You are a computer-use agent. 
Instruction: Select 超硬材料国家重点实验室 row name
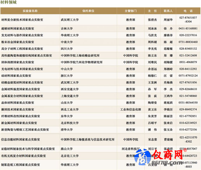(x=17, y=28)
